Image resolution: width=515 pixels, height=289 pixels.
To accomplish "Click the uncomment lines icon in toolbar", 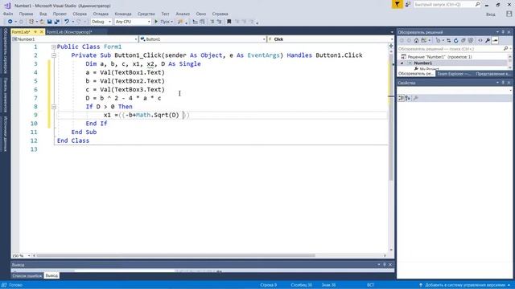I will [219, 22].
